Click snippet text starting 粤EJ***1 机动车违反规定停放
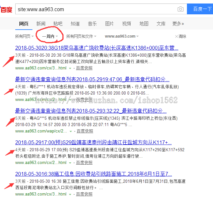The height and width of the screenshot is (199, 213). click(97, 90)
